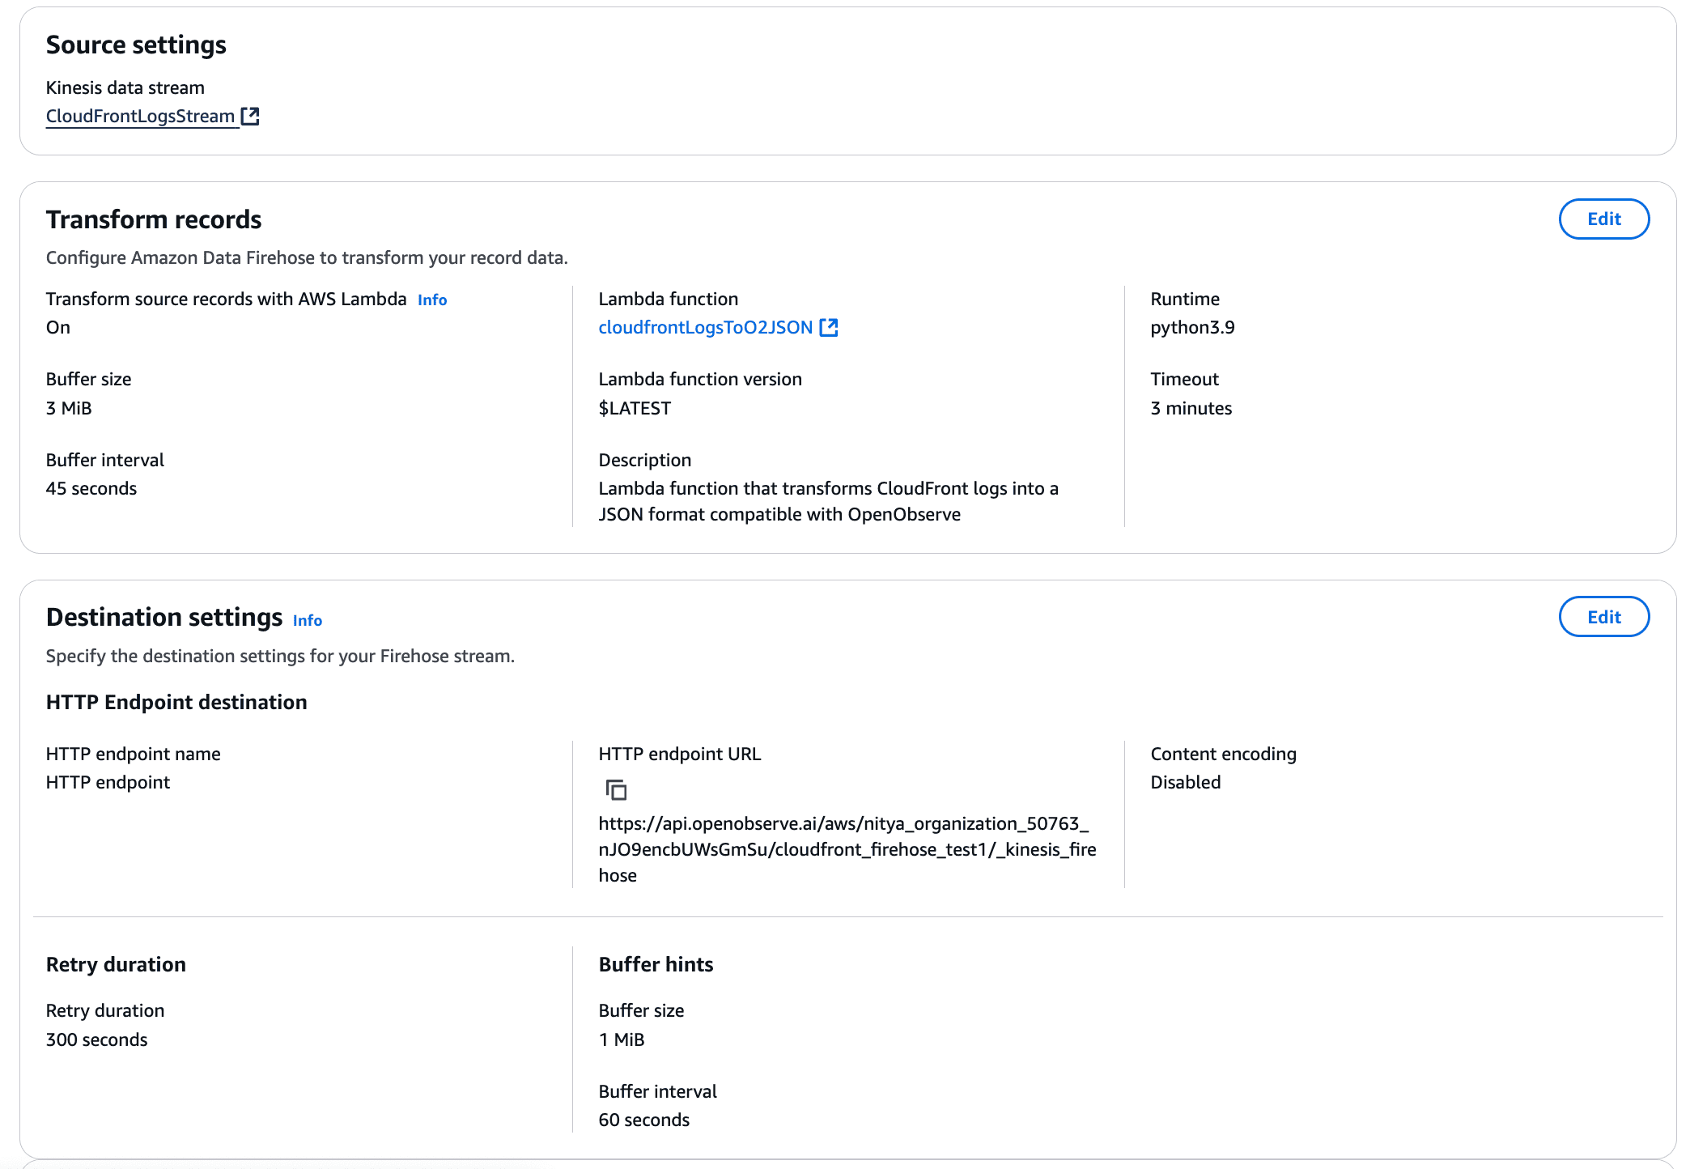Open Info next to Destination settings heading
The image size is (1690, 1169).
(307, 620)
